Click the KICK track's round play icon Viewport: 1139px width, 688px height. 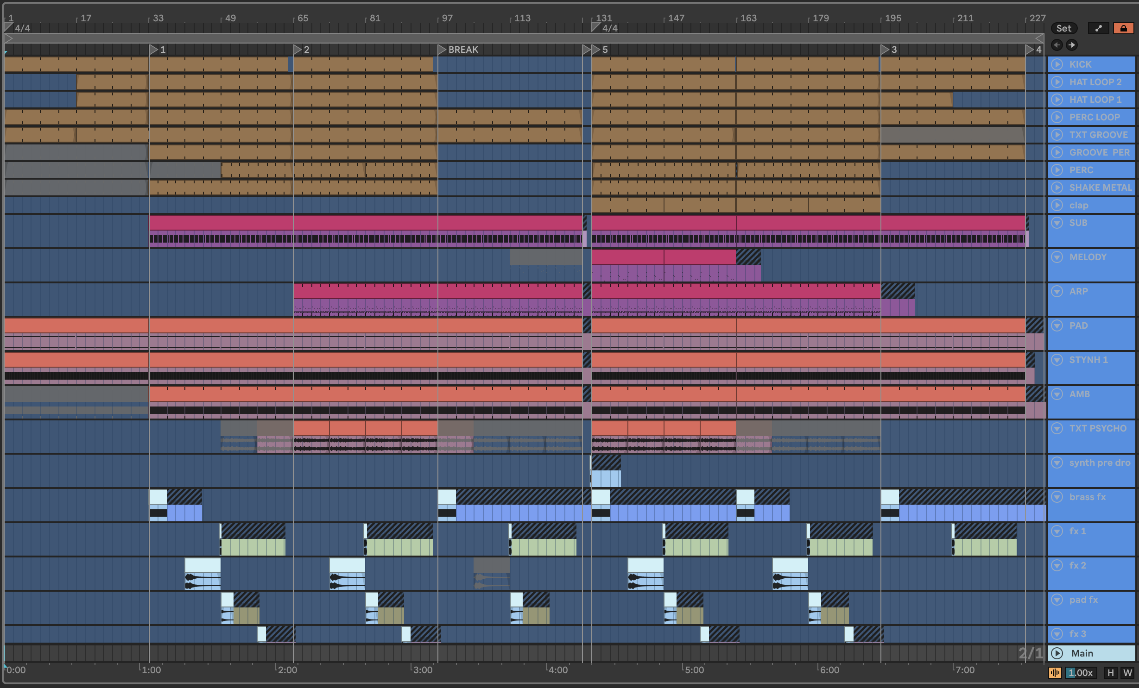[1057, 64]
